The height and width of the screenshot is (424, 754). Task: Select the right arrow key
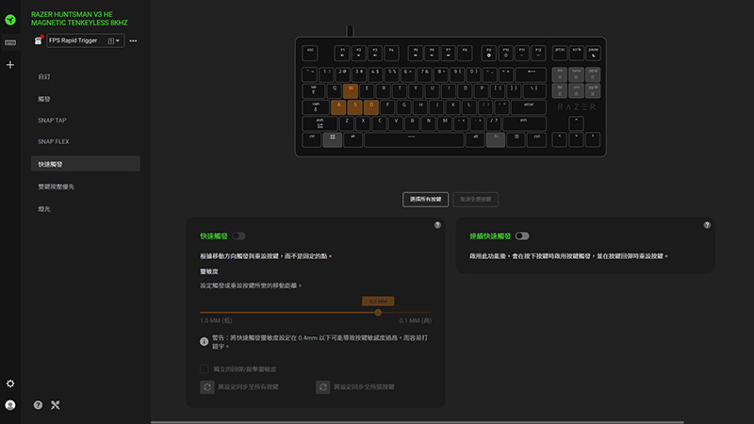pyautogui.click(x=593, y=139)
